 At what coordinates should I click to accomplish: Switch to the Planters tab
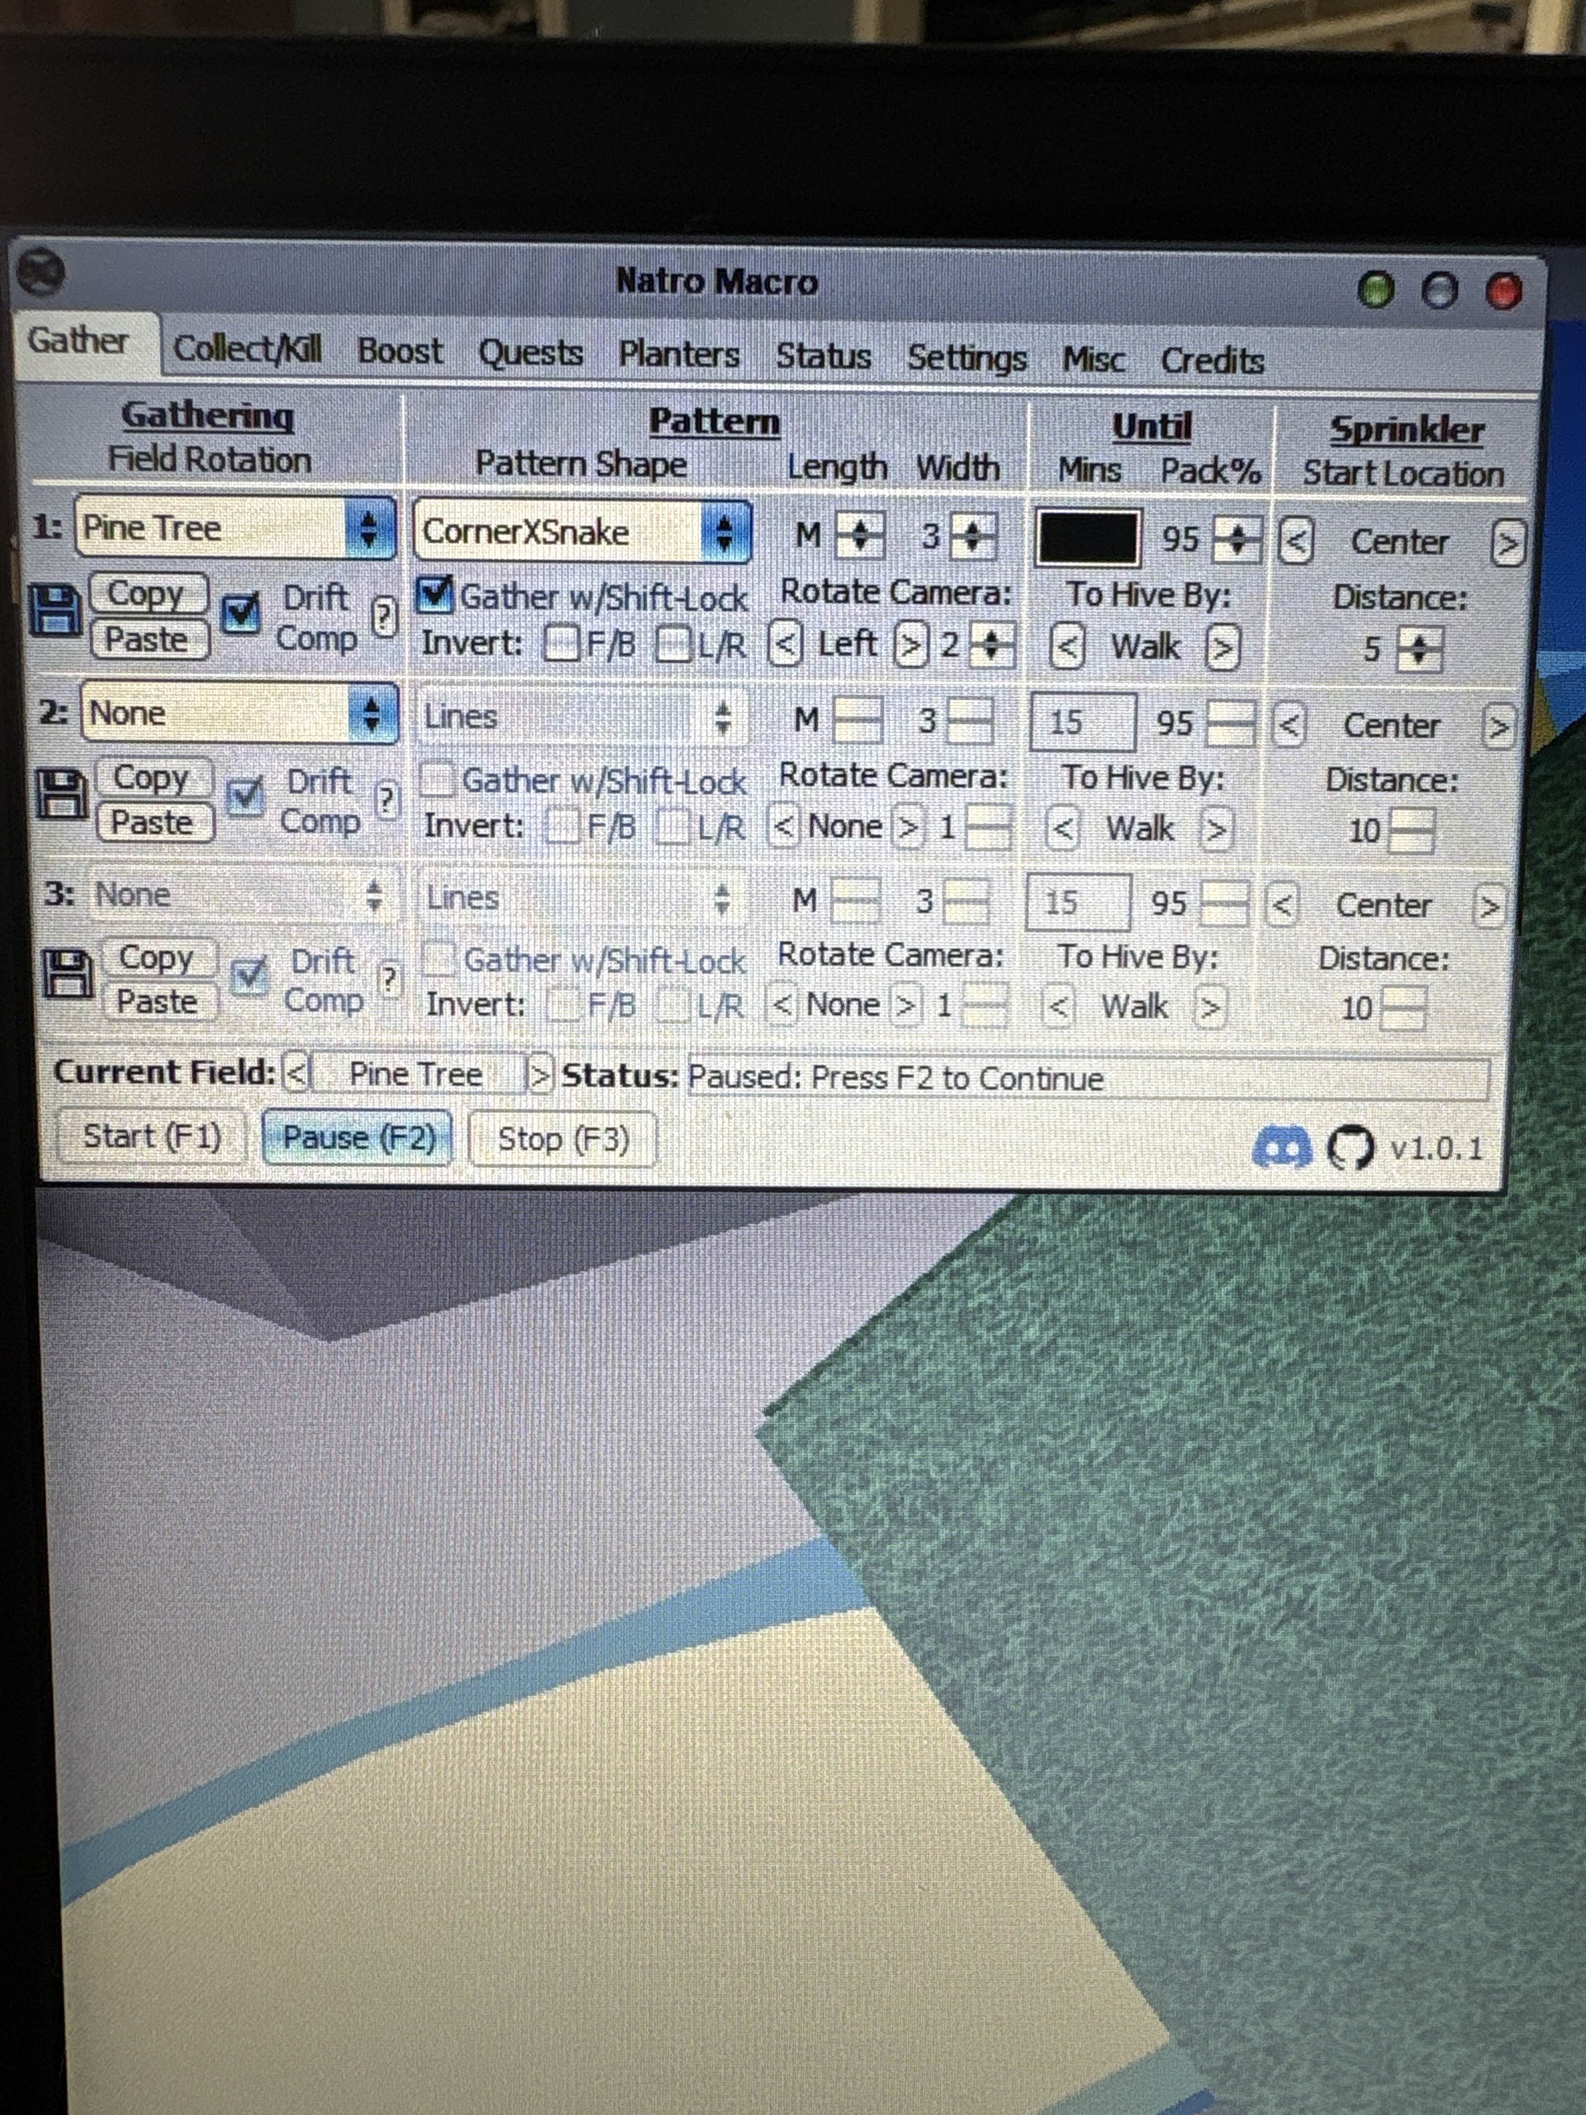pyautogui.click(x=678, y=354)
